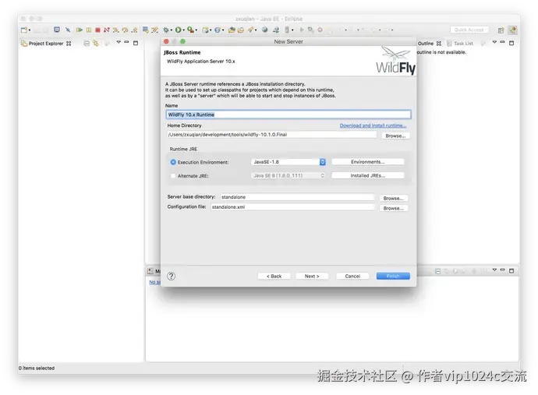
Task: Open the Project Explorer view menu triangle
Action: coord(119,42)
